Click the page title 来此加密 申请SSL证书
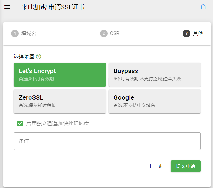Image resolution: width=213 pixels, height=188 pixels. coord(53,7)
